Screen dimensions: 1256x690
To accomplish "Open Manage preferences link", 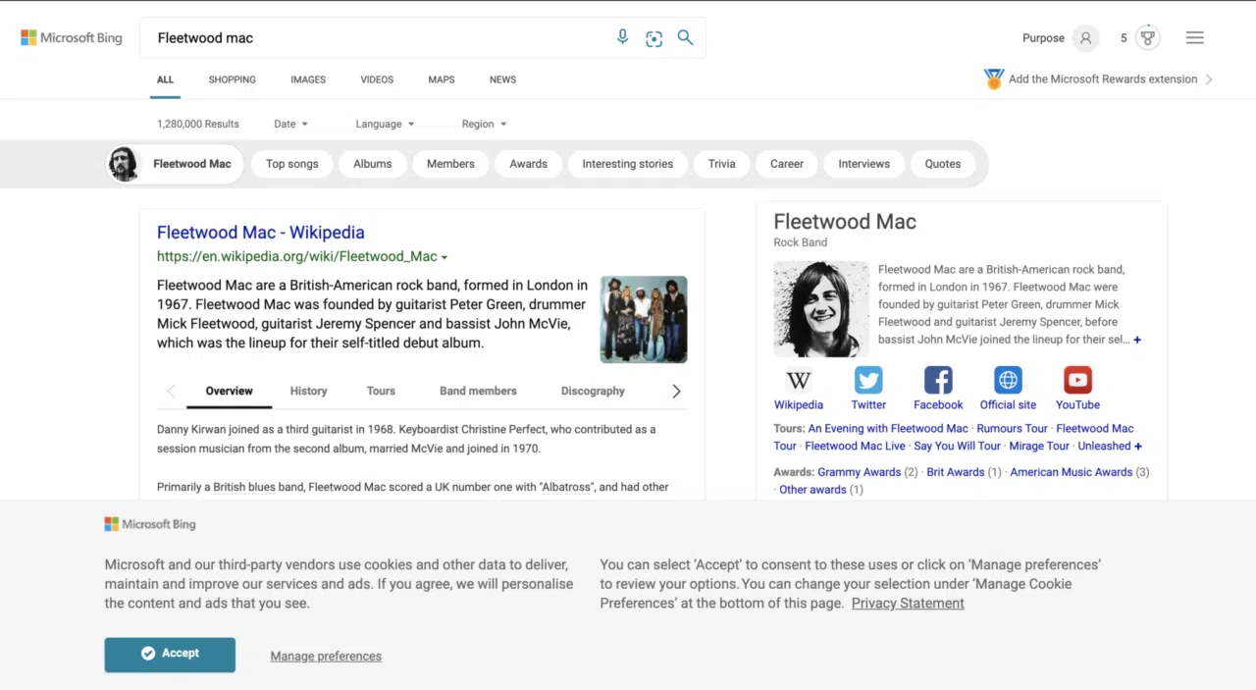I will tap(326, 656).
